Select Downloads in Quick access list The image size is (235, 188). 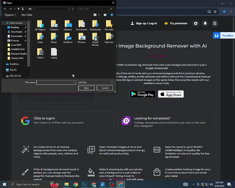pos(16,32)
